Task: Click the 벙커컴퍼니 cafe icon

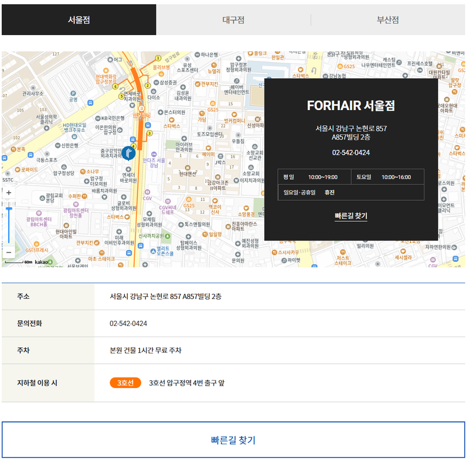Action: [x=234, y=115]
